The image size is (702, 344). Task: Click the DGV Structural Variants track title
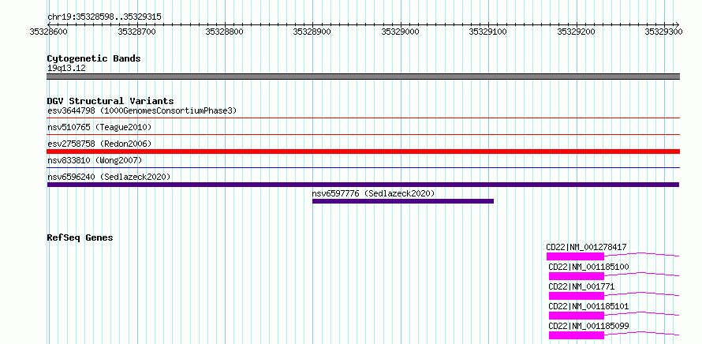pos(110,101)
